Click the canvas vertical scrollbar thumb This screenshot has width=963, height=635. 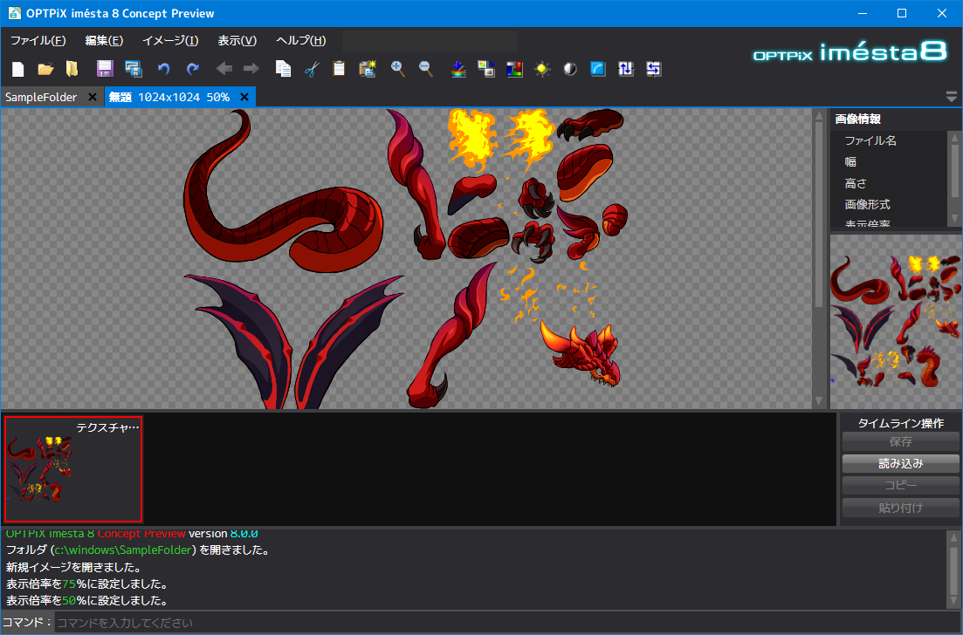point(819,215)
